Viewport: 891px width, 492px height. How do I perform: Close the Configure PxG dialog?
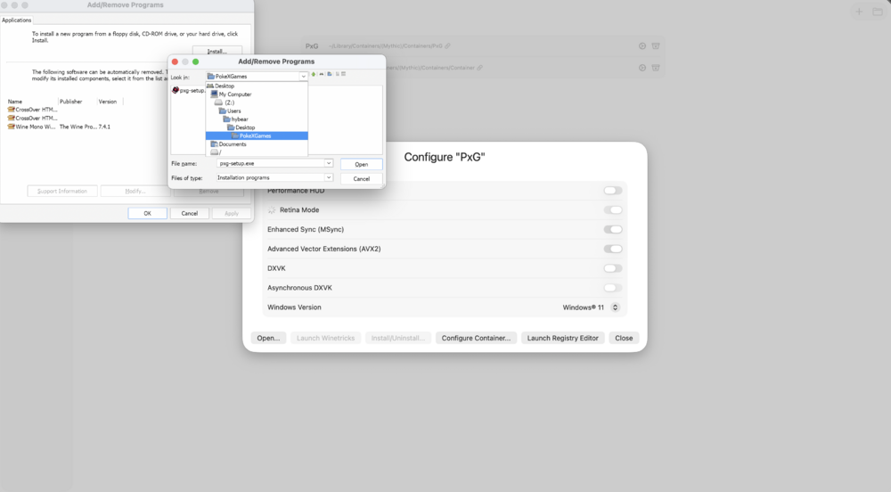click(624, 338)
